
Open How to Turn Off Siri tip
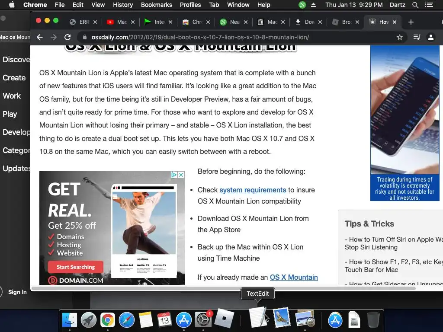[x=394, y=243]
